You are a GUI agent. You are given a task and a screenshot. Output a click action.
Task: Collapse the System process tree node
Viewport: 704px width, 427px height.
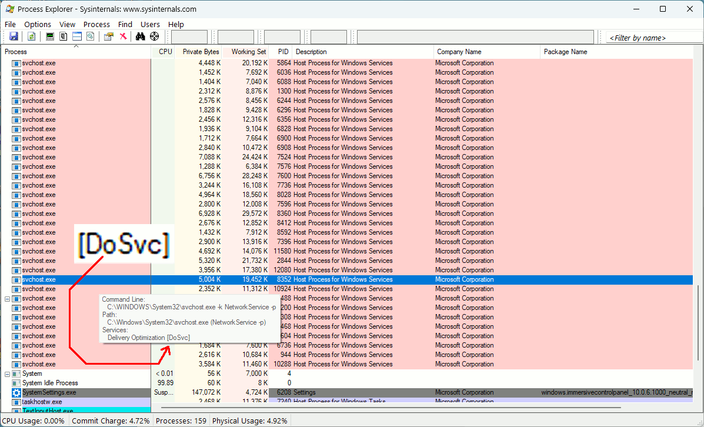[x=7, y=373]
